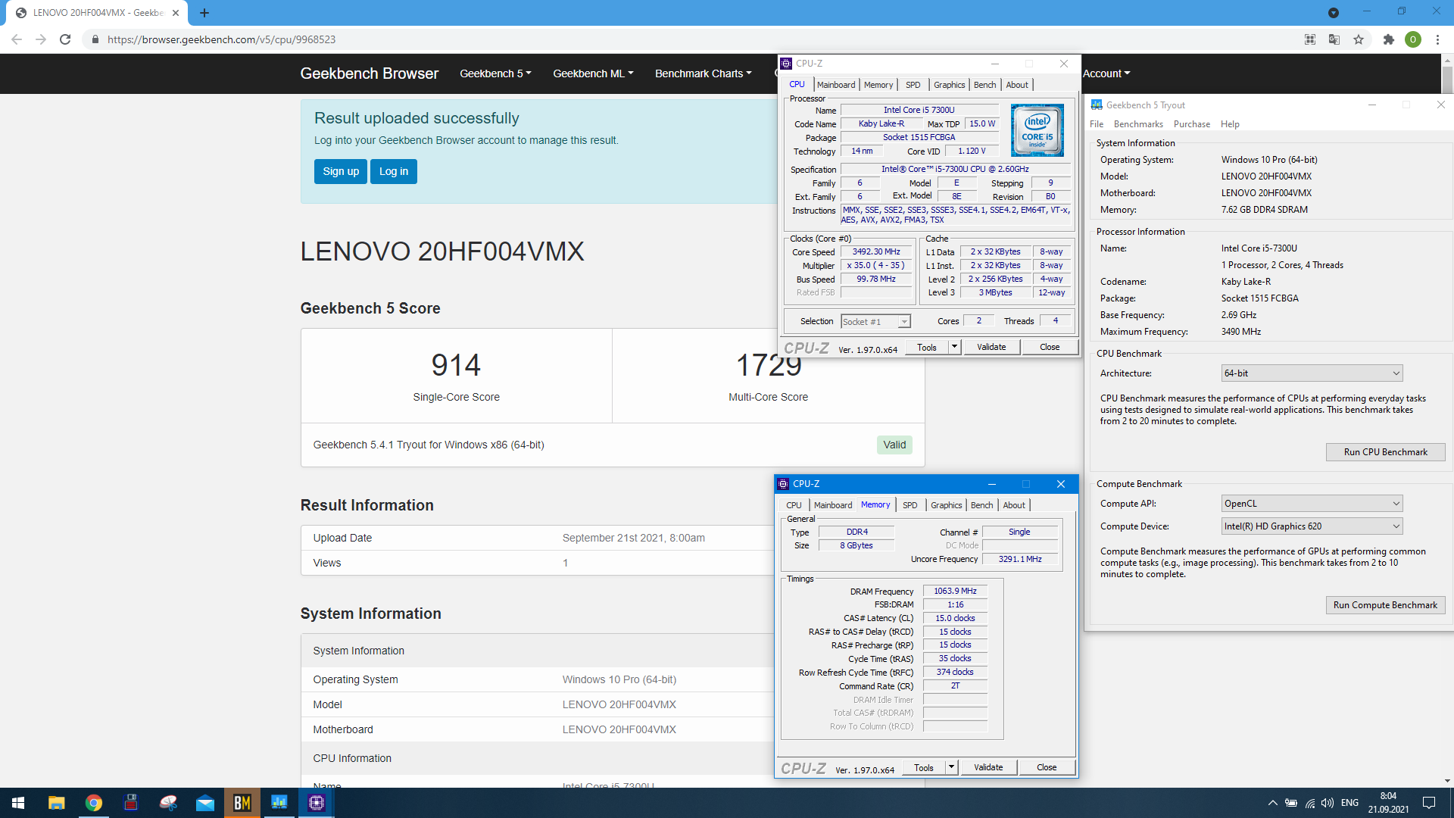This screenshot has width=1454, height=818.
Task: Expand Benchmark Charts nav menu
Action: [x=704, y=73]
